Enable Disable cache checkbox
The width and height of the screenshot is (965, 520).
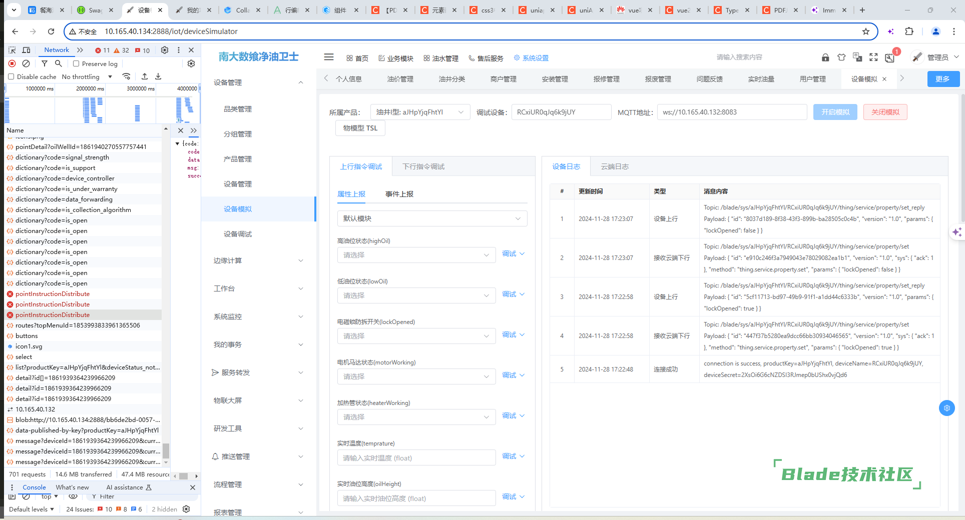pos(11,76)
